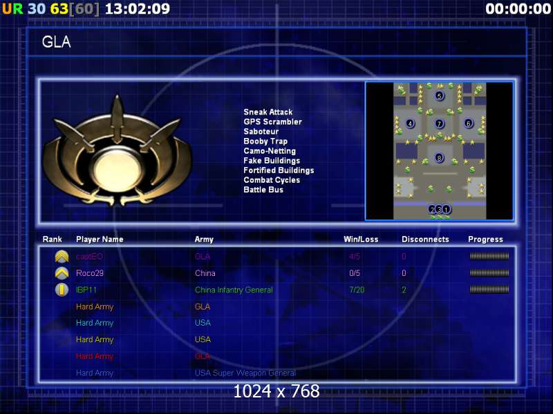Viewport: 553px width, 414px height.
Task: Click the China Infantry General army text
Action: pyautogui.click(x=234, y=290)
